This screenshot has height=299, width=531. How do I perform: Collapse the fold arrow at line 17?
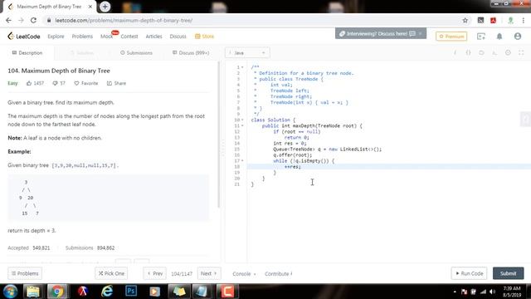[x=242, y=160]
